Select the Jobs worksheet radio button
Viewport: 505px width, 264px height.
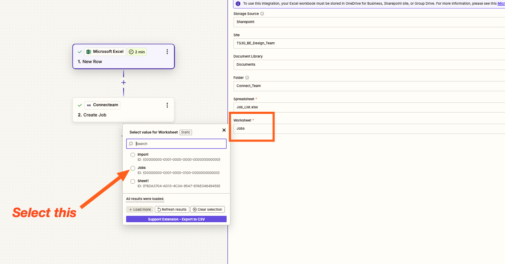click(133, 168)
